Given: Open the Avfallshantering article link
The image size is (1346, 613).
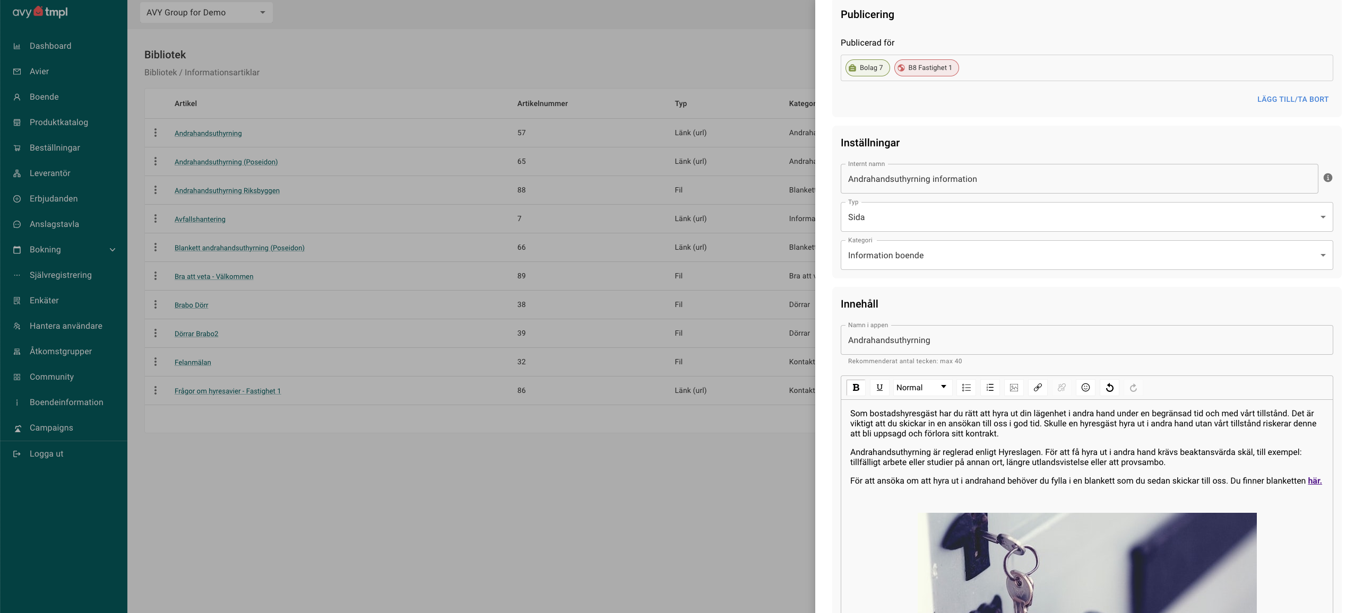Looking at the screenshot, I should coord(200,219).
